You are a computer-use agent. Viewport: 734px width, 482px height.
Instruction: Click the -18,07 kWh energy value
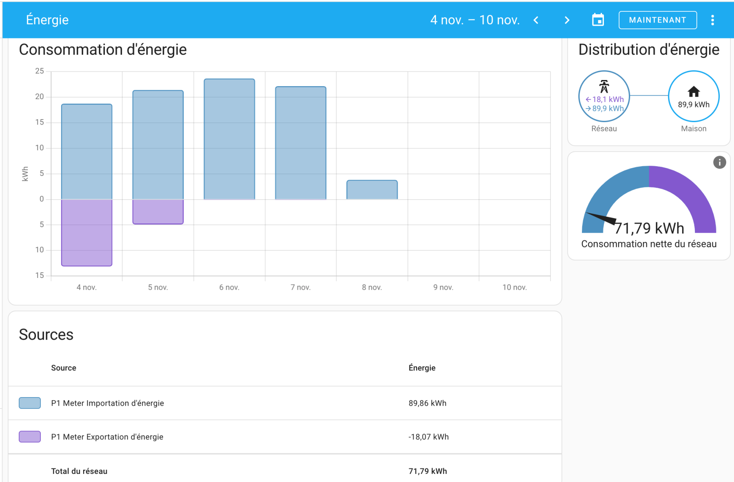pyautogui.click(x=429, y=437)
